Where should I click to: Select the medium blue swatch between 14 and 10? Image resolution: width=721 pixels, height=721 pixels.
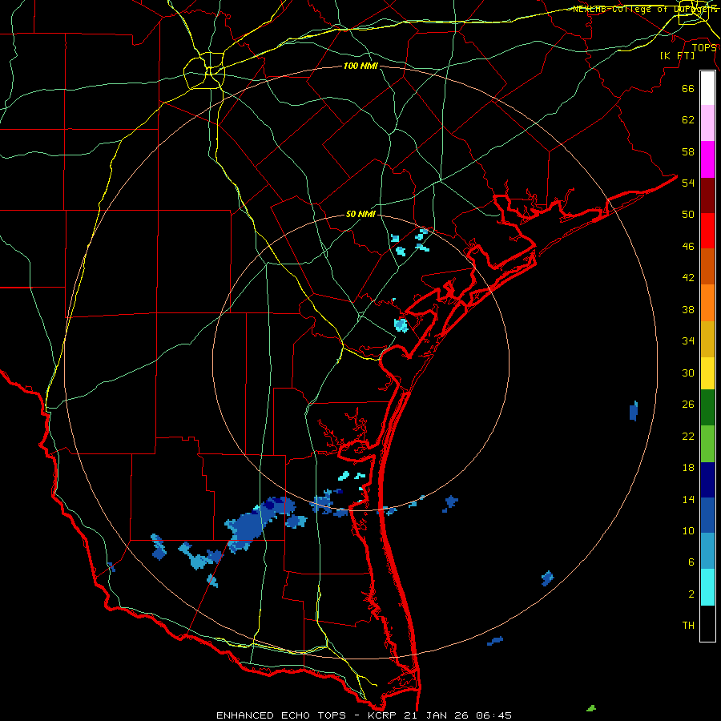707,515
